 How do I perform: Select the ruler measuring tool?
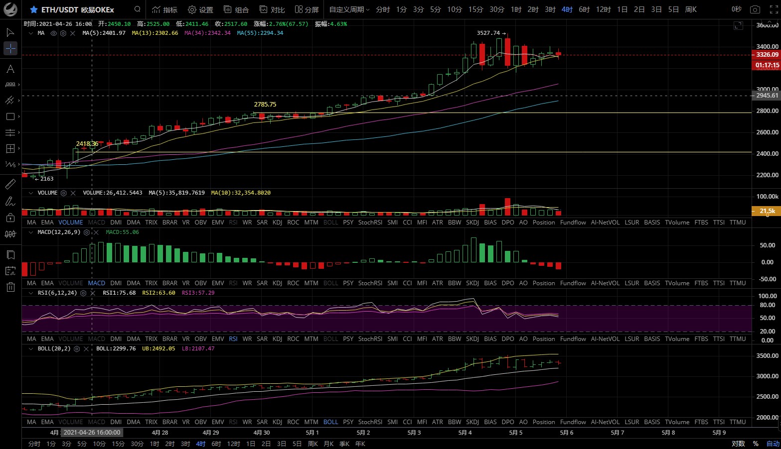(10, 185)
